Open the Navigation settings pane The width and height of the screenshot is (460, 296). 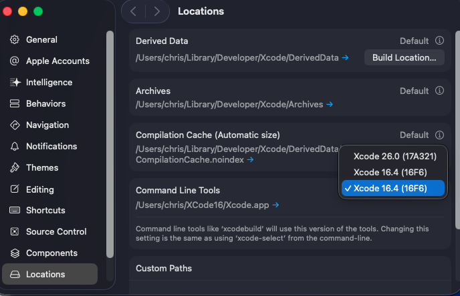(x=50, y=125)
